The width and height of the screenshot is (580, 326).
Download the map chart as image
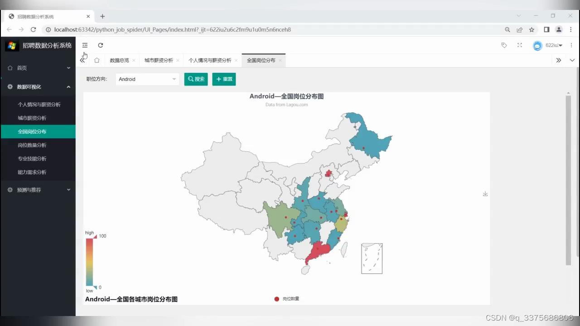[485, 194]
